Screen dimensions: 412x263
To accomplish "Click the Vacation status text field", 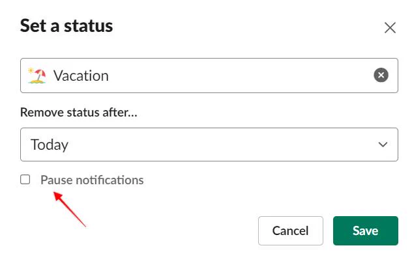I will pyautogui.click(x=209, y=76).
